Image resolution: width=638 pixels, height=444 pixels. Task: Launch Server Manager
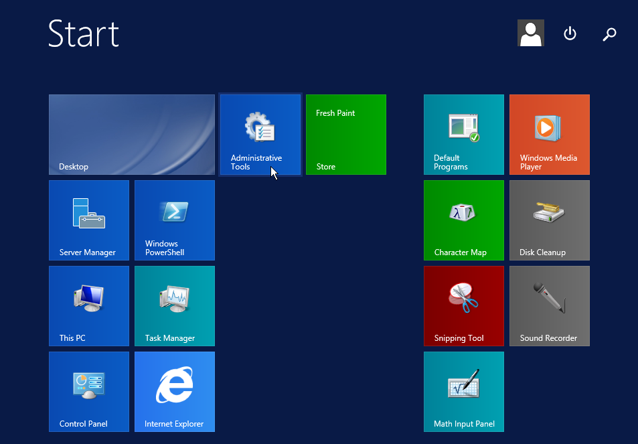tap(88, 220)
